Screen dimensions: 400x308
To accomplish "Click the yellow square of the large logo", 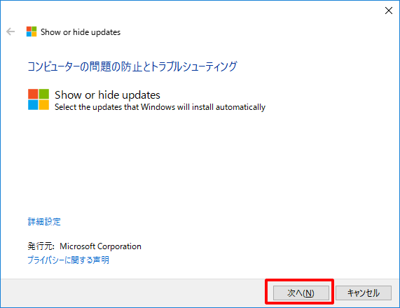I will click(44, 105).
